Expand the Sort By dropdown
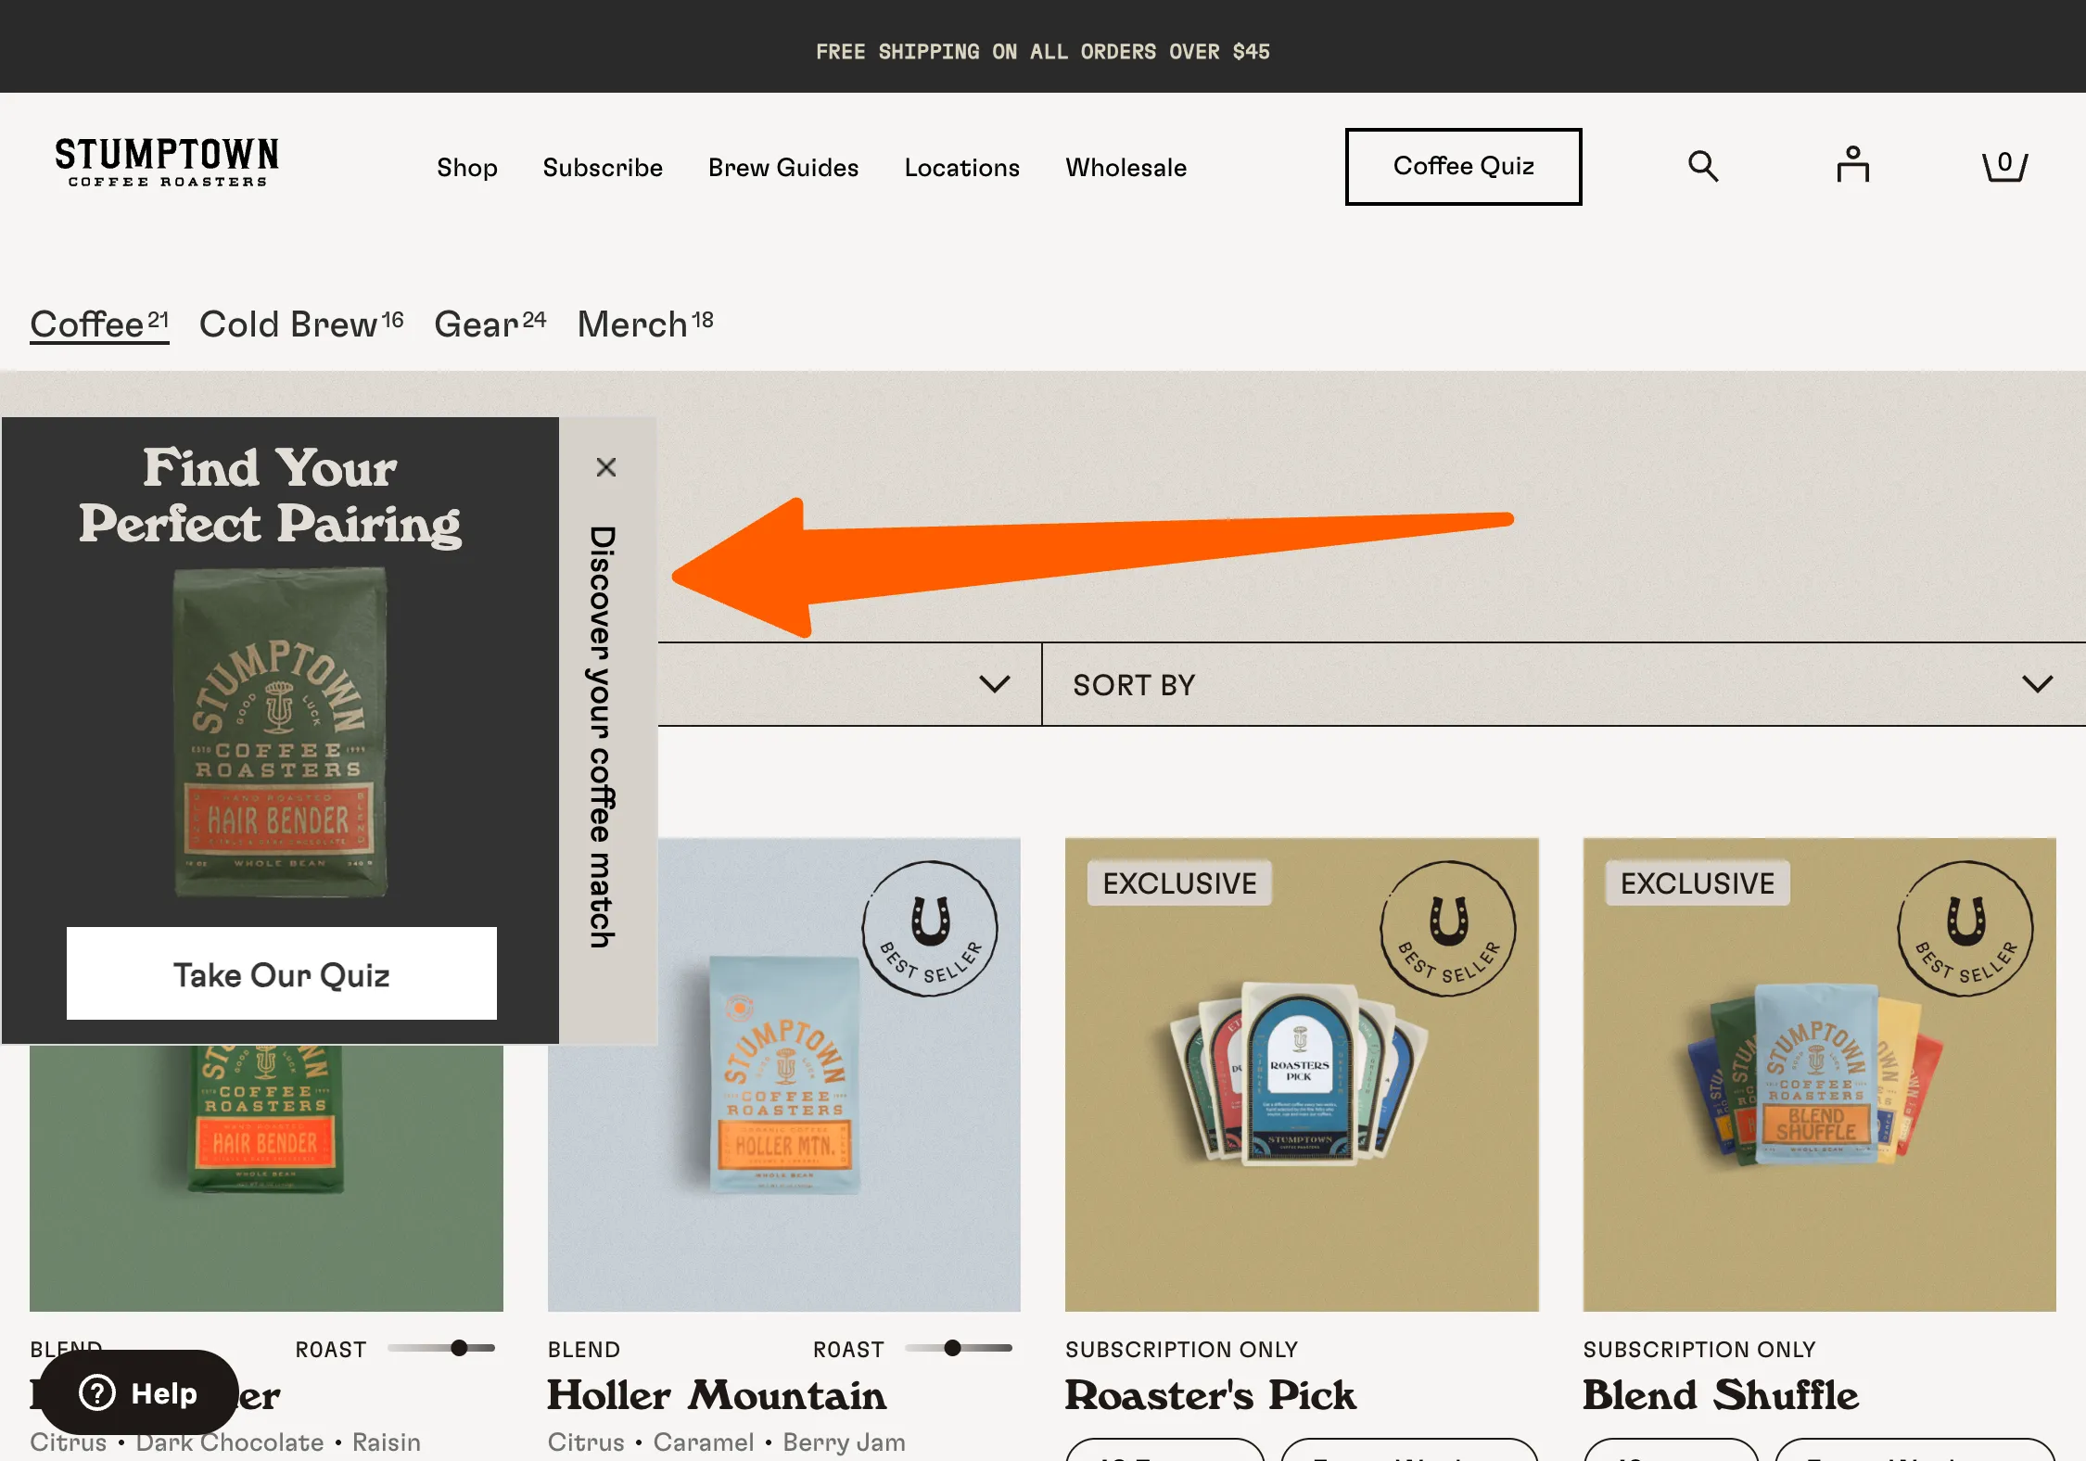 click(x=1563, y=684)
